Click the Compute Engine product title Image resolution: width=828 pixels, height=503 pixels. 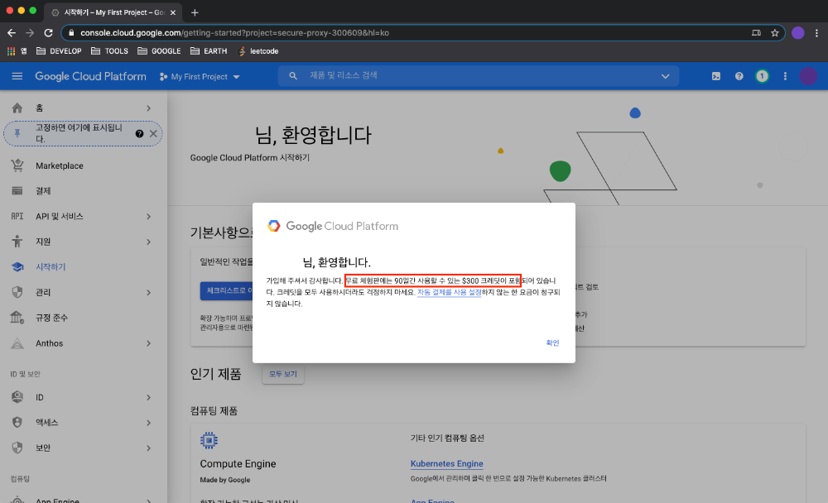(x=238, y=463)
